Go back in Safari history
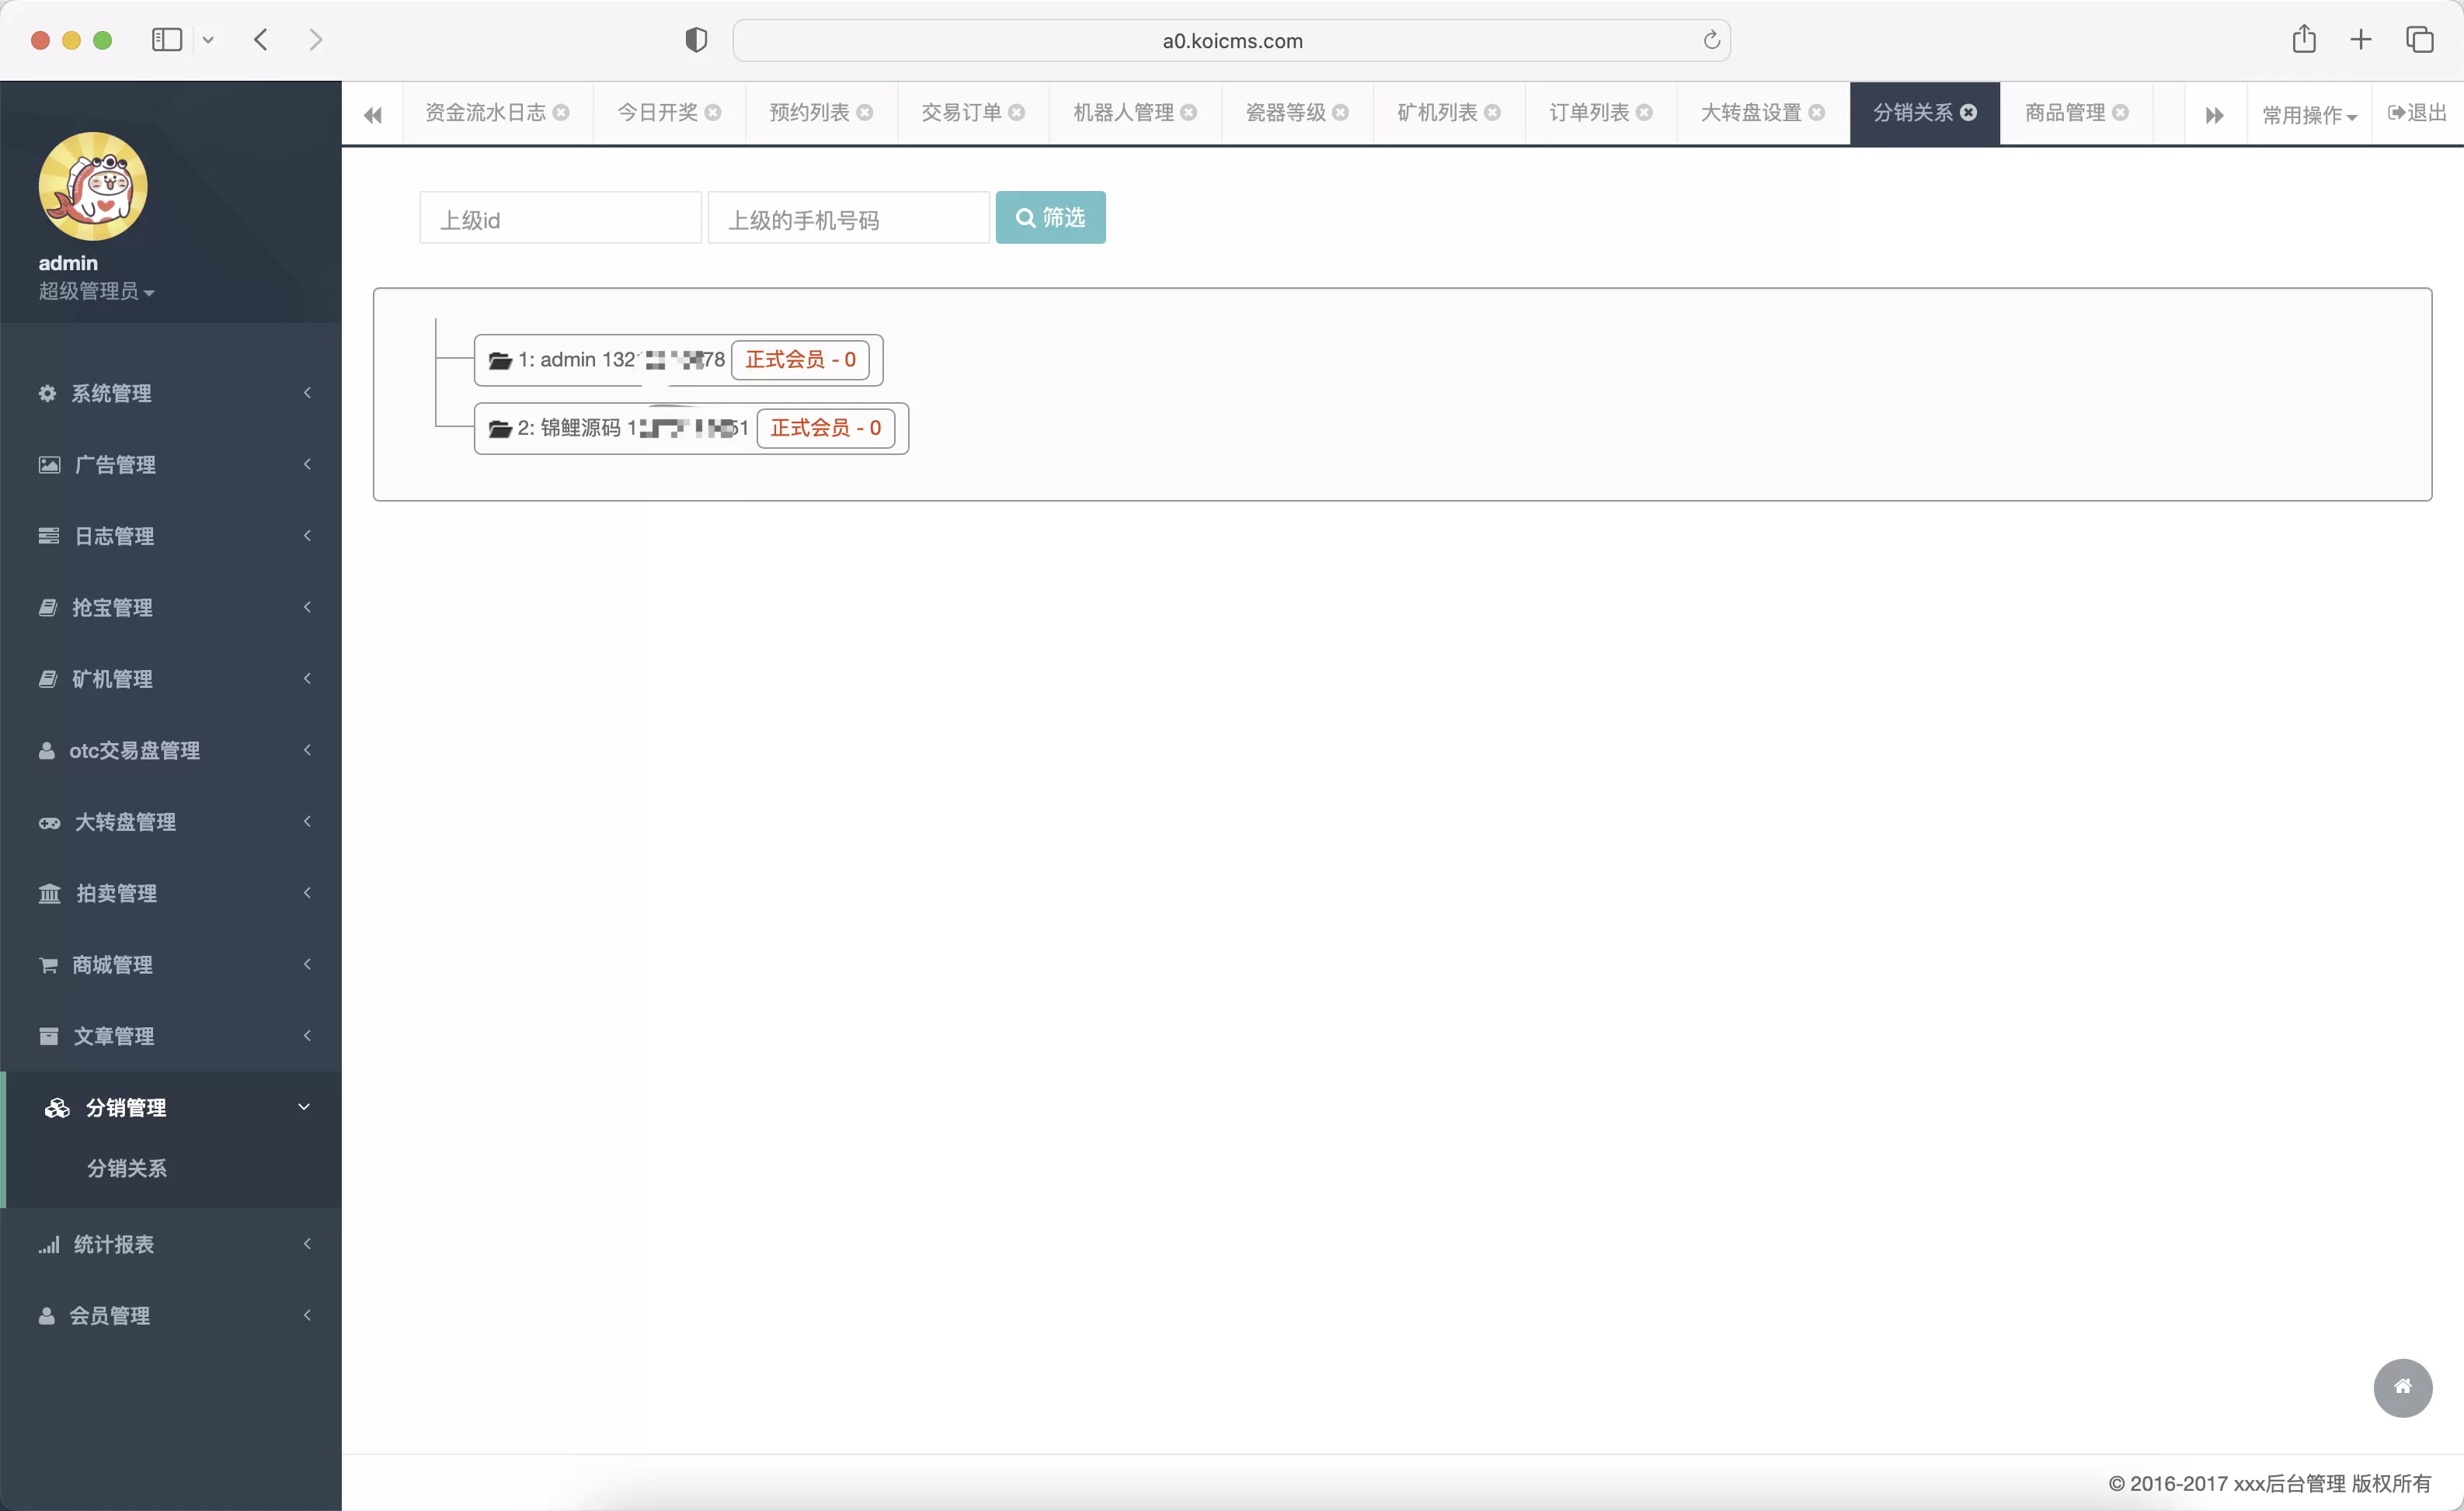 point(262,40)
